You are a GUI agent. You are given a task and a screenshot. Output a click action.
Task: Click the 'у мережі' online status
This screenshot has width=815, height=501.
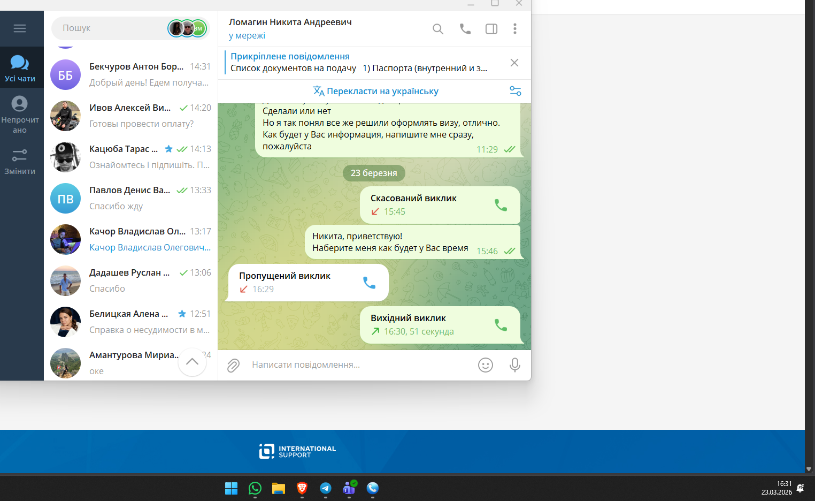[247, 36]
